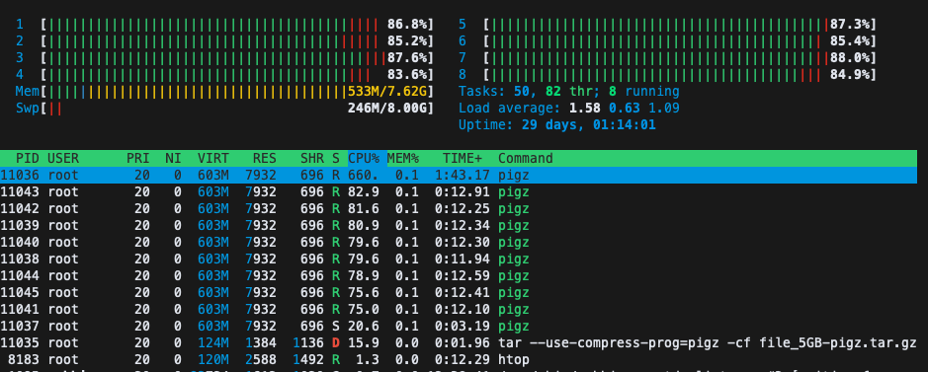Select process row with PID 11045
The height and width of the screenshot is (372, 928).
tap(459, 292)
